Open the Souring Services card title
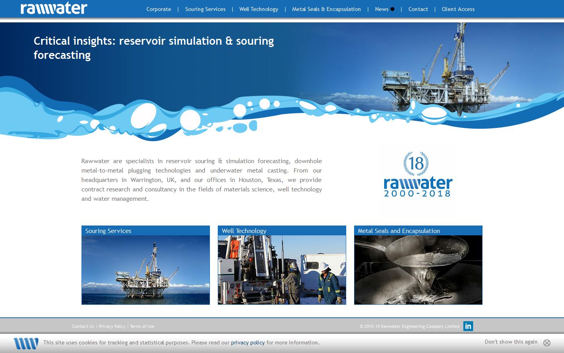564x353 pixels. pos(108,231)
